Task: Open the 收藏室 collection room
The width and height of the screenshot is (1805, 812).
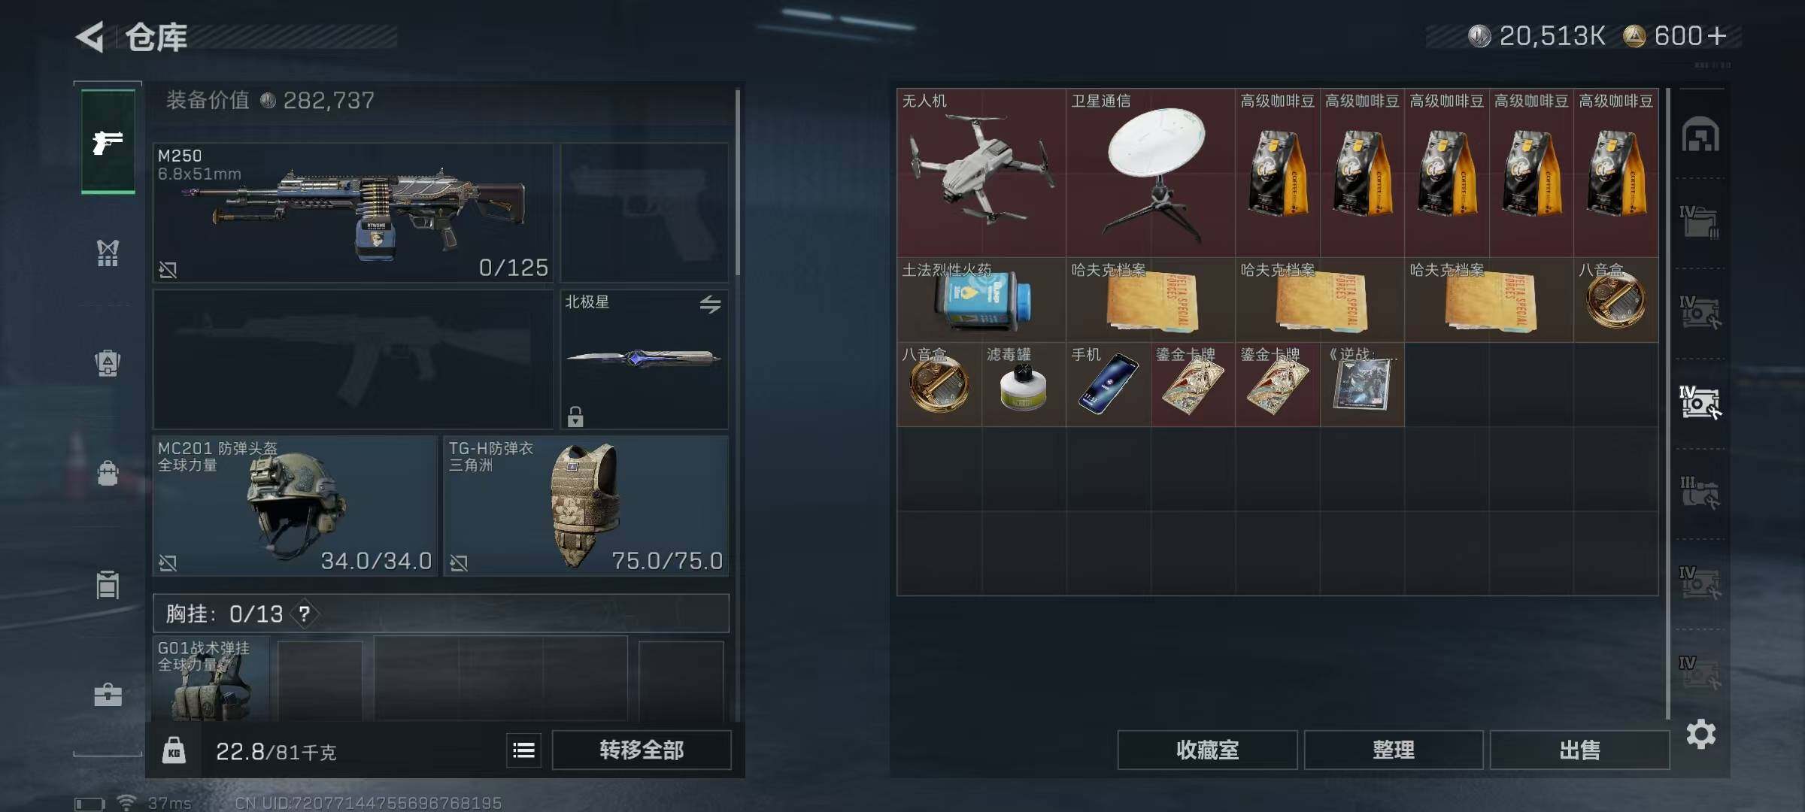Action: pyautogui.click(x=1207, y=750)
